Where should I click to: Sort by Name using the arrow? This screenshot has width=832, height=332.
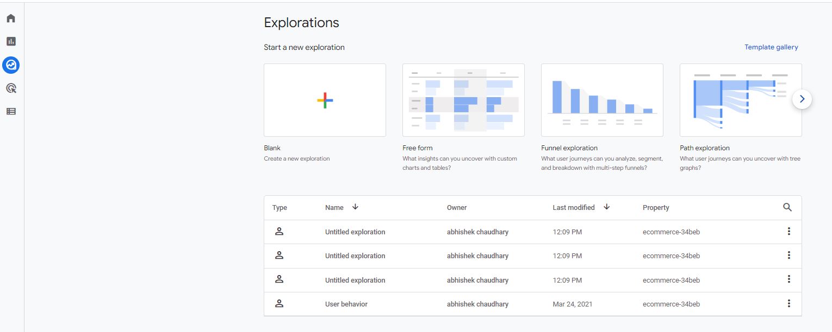click(x=355, y=207)
